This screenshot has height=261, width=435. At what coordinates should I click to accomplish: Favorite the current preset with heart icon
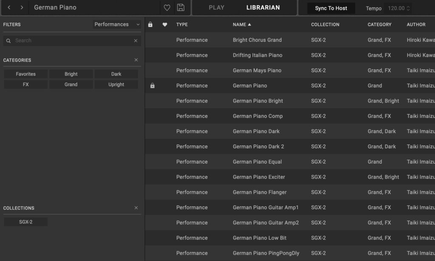167,8
